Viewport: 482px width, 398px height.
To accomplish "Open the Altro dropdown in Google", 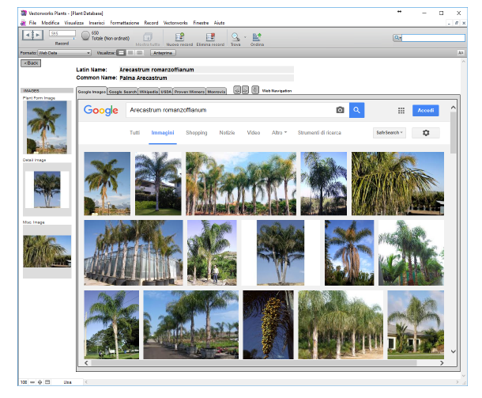I will 279,133.
